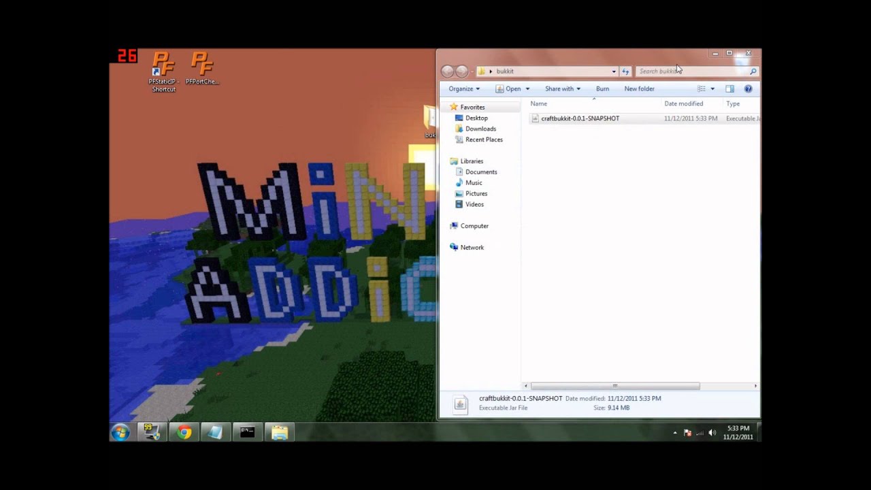This screenshot has height=490, width=871.
Task: Open Recent Places in sidebar
Action: click(x=484, y=140)
